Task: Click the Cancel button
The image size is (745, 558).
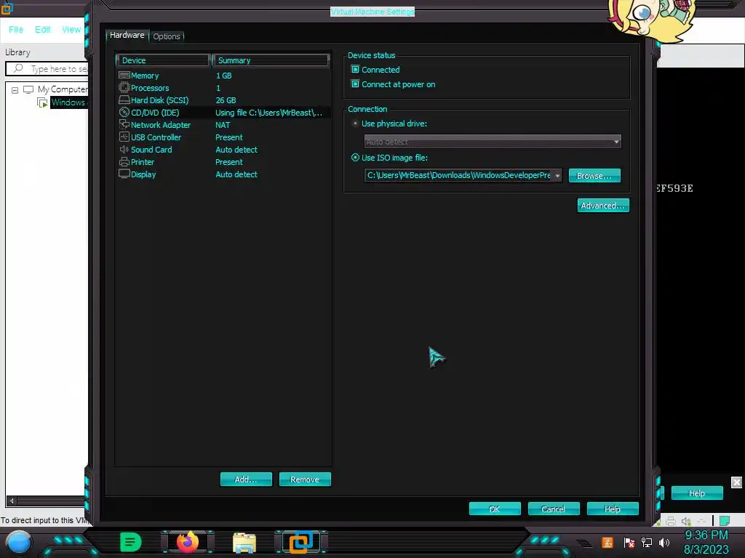Action: pos(554,509)
